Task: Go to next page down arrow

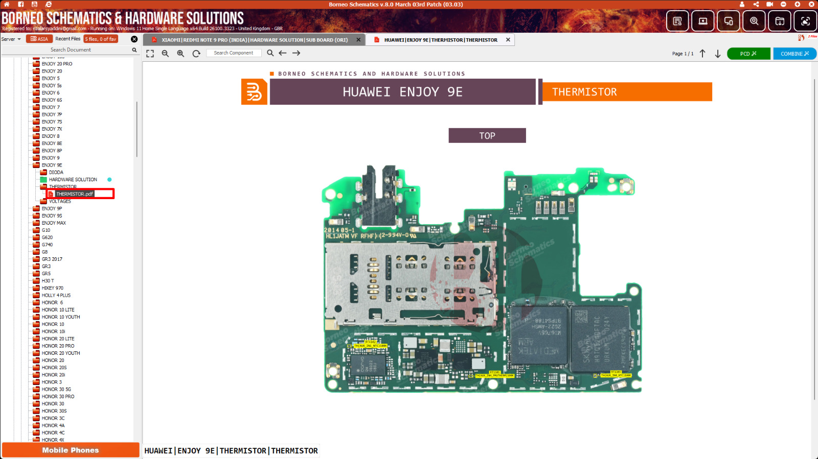Action: click(718, 54)
